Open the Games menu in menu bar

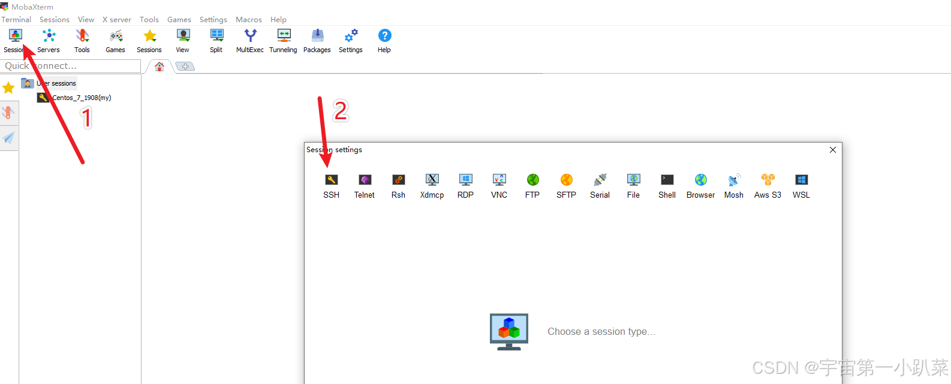click(x=179, y=20)
